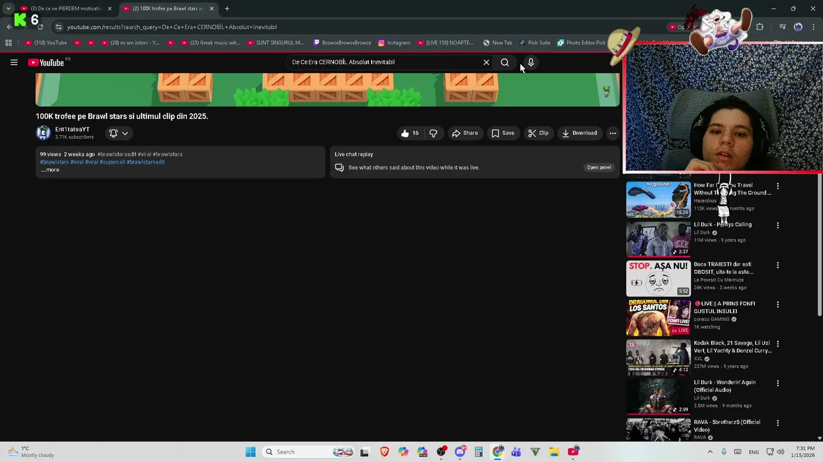Click the live chat replay chat icon
This screenshot has height=462, width=823.
click(339, 167)
